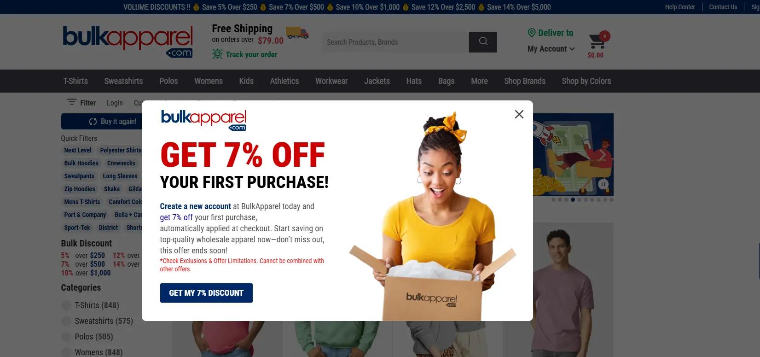Click the Search Products, Brands field
The image size is (760, 357).
pyautogui.click(x=395, y=42)
